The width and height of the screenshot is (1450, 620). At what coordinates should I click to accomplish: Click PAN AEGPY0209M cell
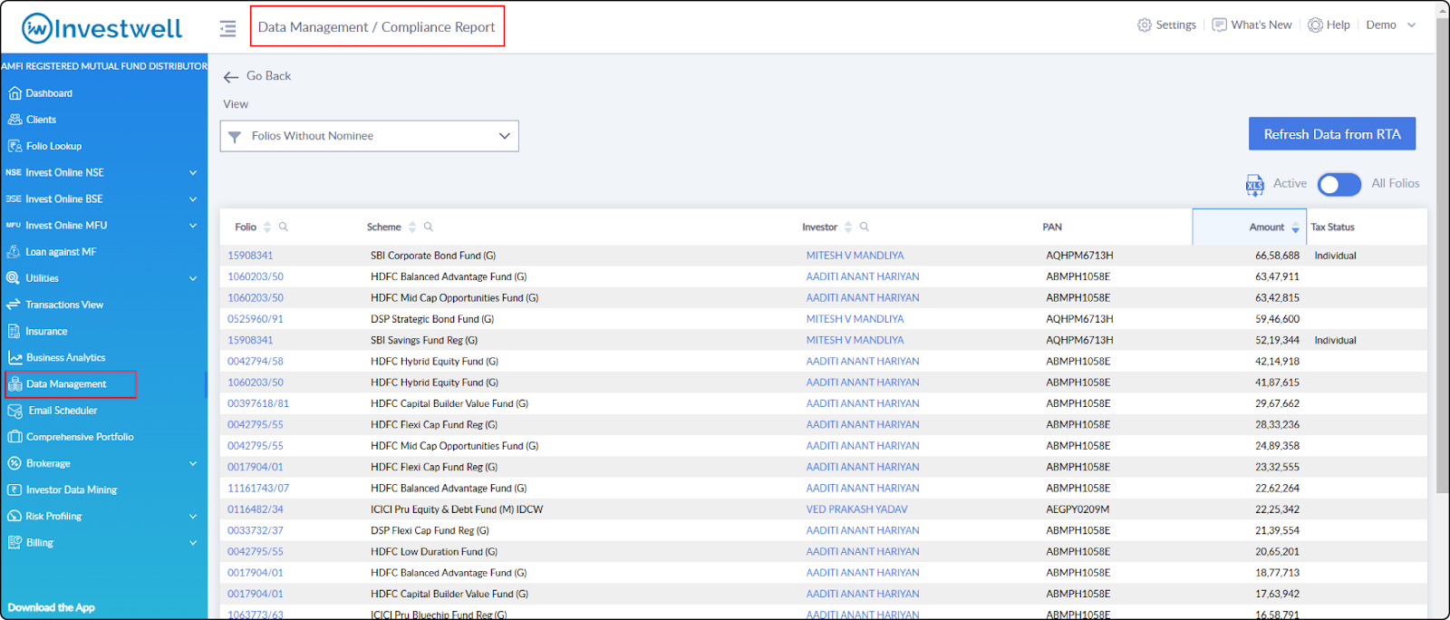pyautogui.click(x=1078, y=509)
